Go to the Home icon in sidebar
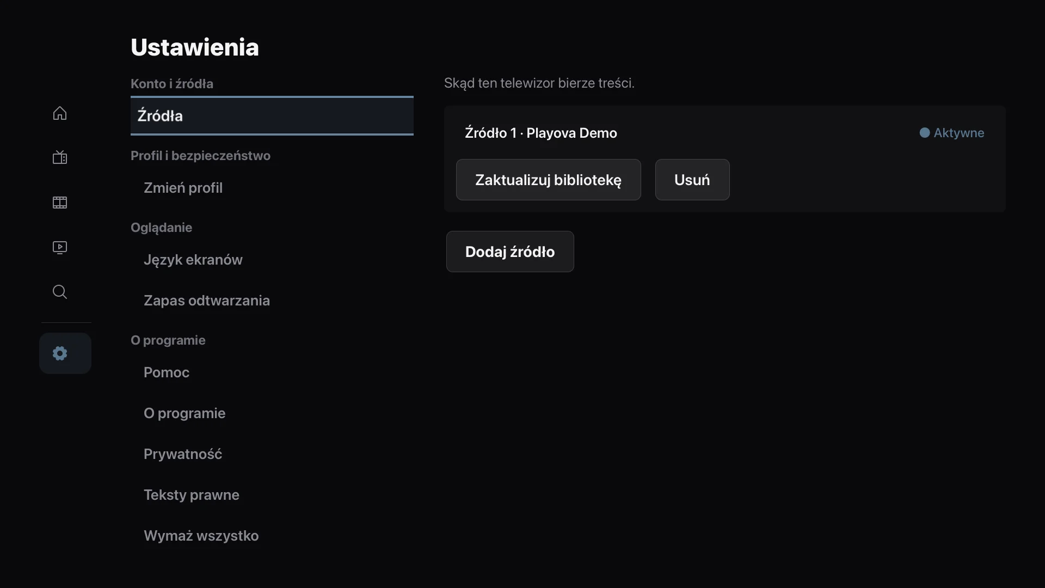 click(60, 113)
